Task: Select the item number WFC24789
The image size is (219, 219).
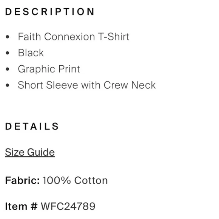Action: (68, 206)
